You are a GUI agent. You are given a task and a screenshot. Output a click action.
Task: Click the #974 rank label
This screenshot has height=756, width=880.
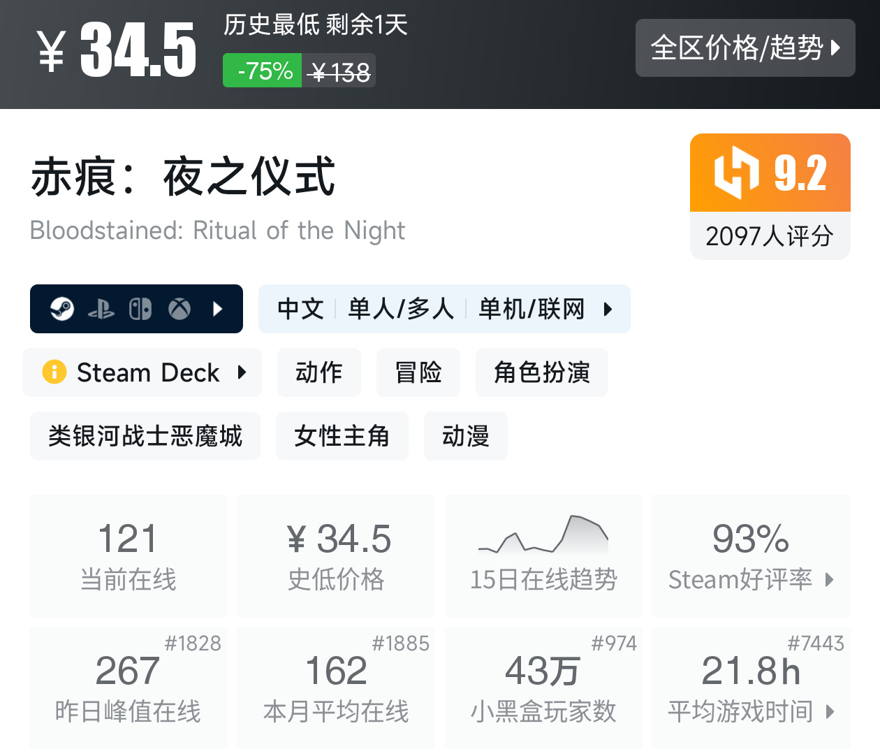(x=614, y=643)
